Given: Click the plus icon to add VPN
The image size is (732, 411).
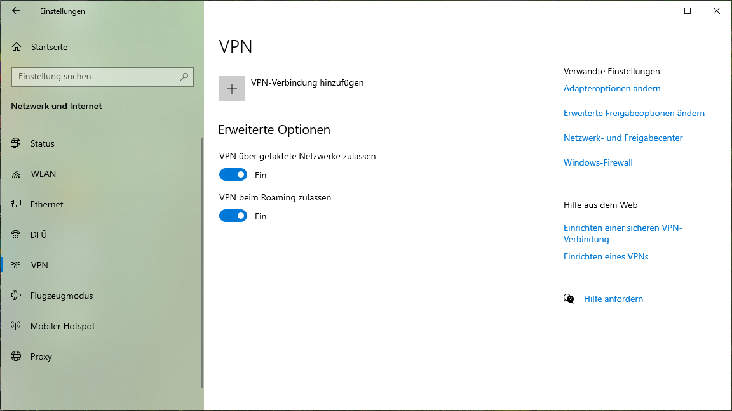Looking at the screenshot, I should pos(232,89).
